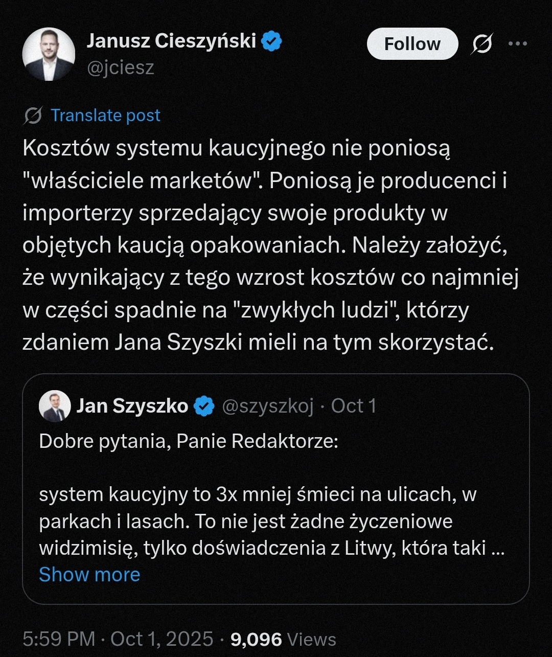This screenshot has width=552, height=657.
Task: Click the Oct 1, 2025 post date
Action: [162, 639]
